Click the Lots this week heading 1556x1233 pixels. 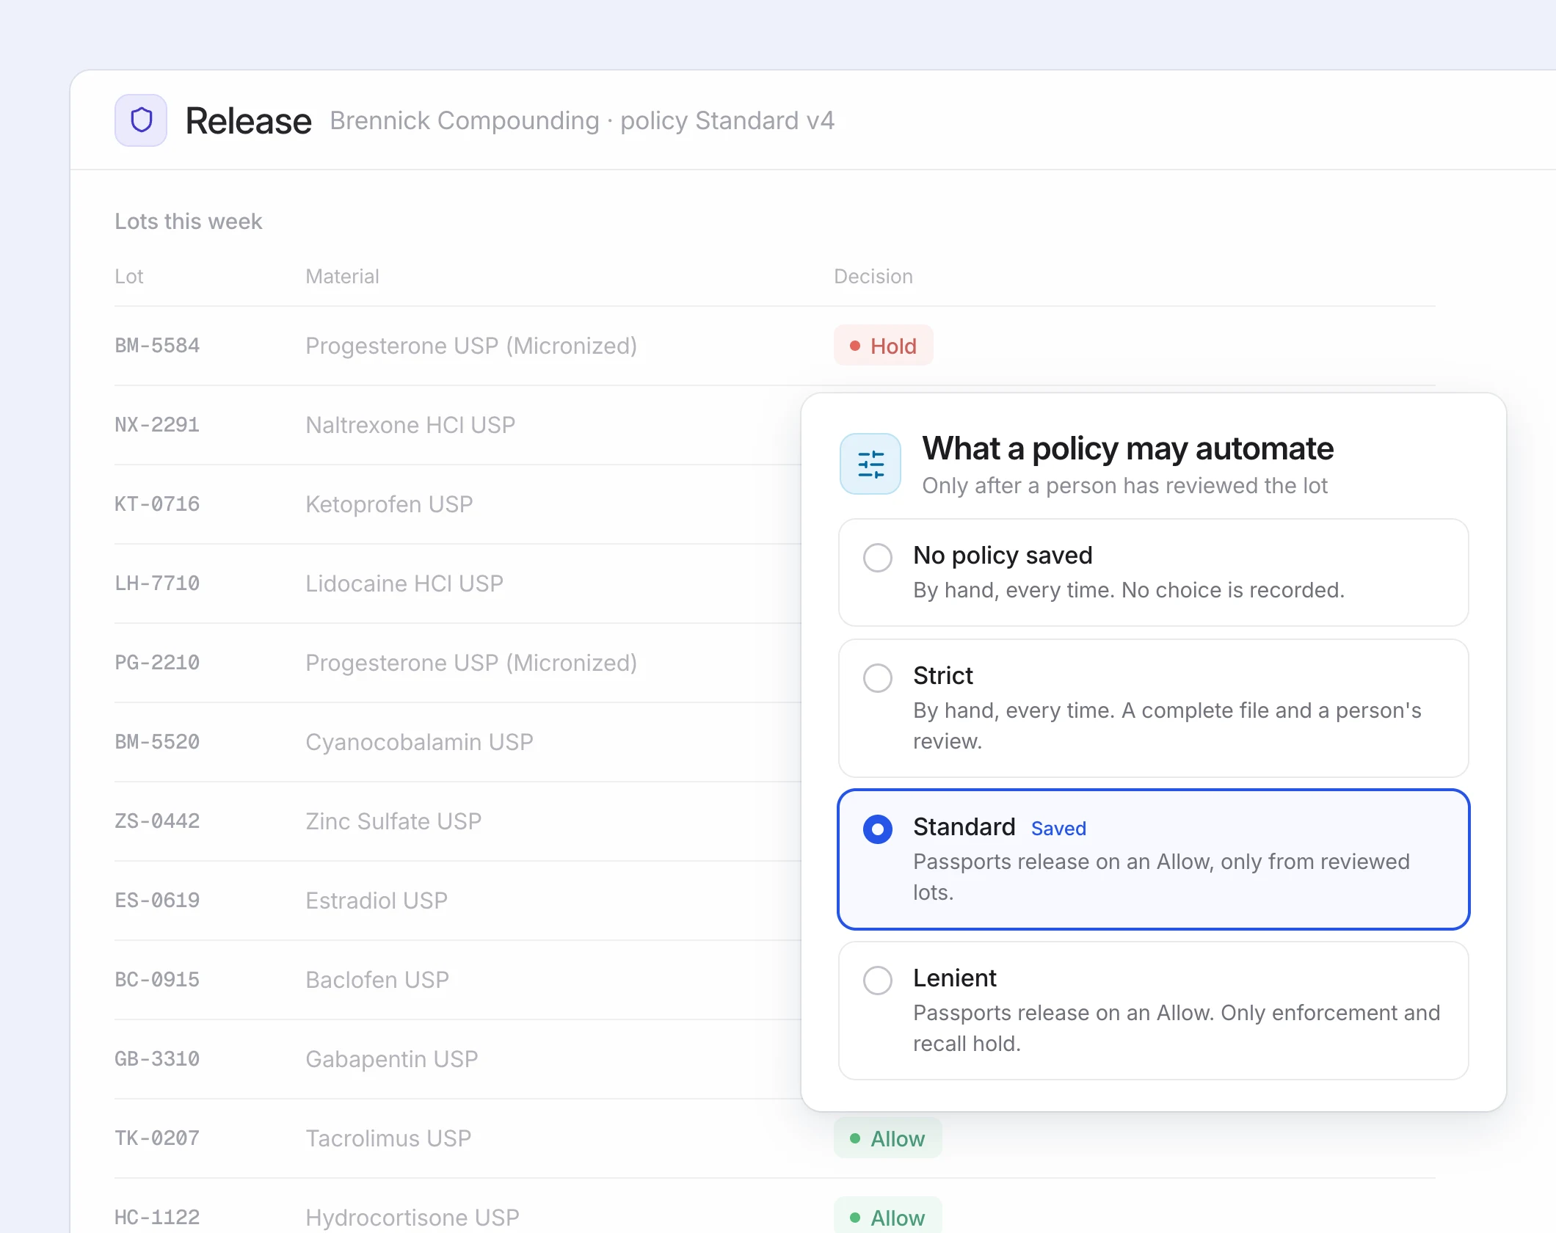point(189,222)
